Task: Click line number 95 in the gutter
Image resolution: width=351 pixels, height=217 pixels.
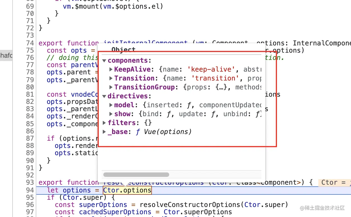Action: (30, 198)
